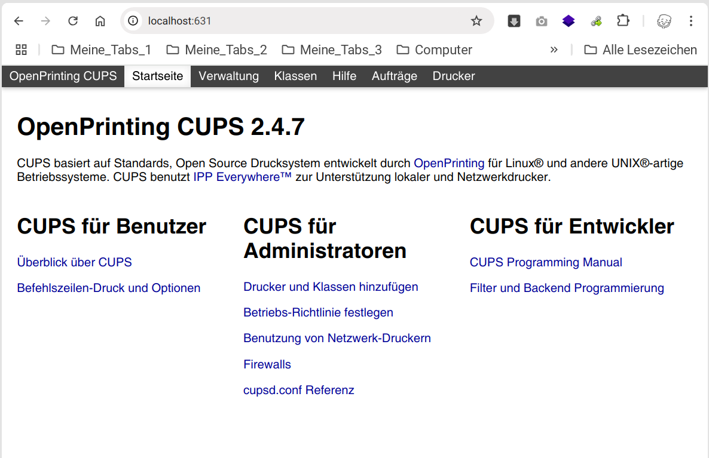Click the browser forward arrow
Screen dimensions: 709x458
tap(45, 21)
